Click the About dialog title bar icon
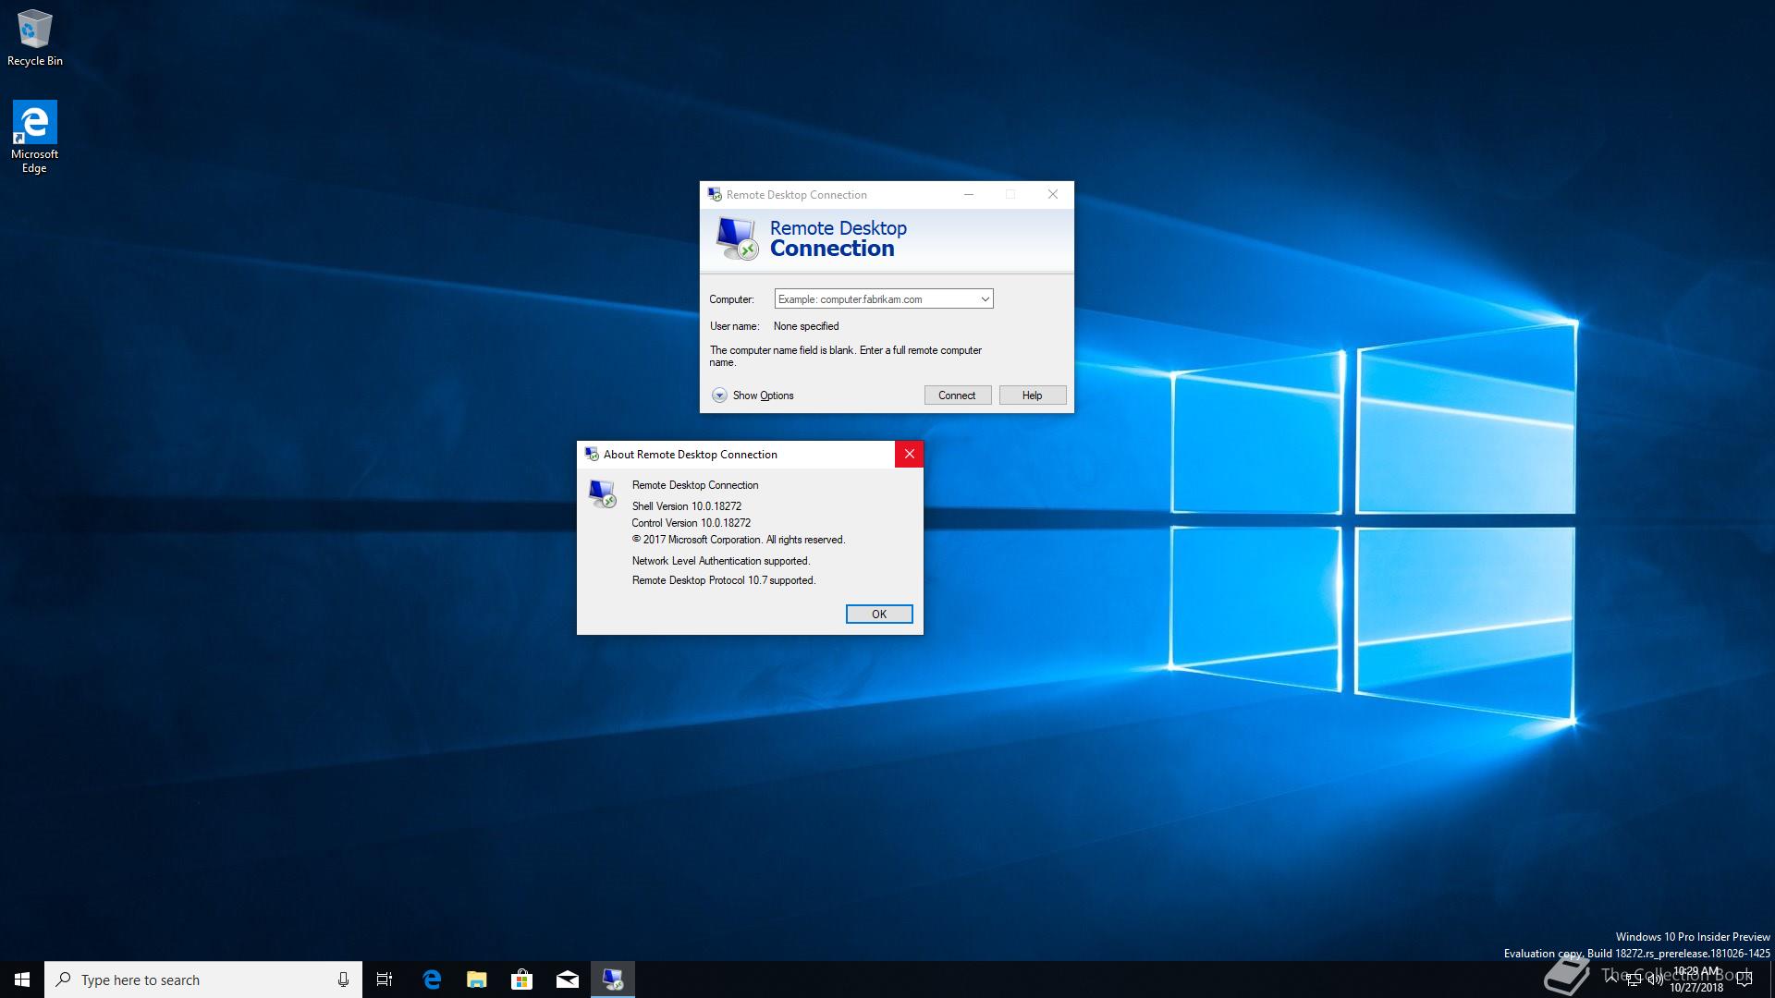The image size is (1775, 998). tap(592, 455)
